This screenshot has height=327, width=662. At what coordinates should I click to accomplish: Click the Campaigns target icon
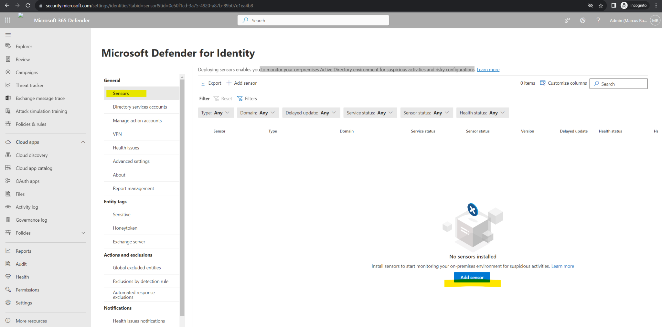[8, 72]
